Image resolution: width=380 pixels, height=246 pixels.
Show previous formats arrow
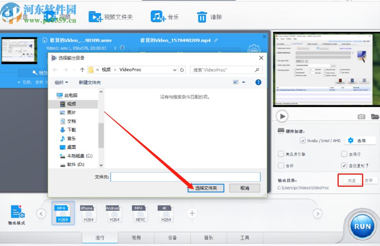41,214
